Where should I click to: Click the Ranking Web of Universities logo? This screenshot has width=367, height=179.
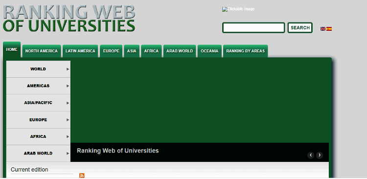click(x=69, y=18)
